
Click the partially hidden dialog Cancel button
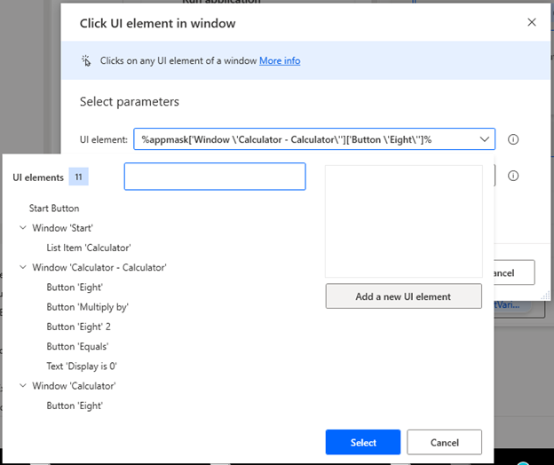point(514,272)
